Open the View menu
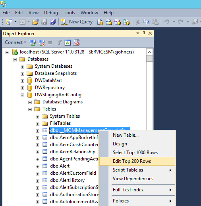 (33, 13)
